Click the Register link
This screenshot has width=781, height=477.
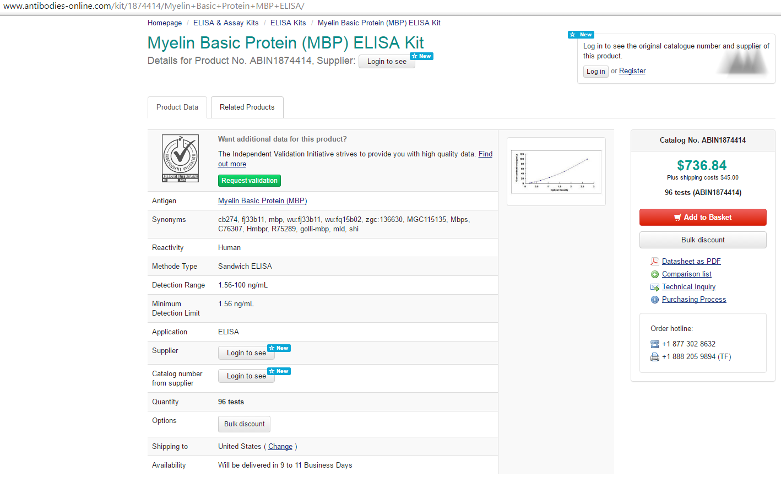[x=632, y=71]
